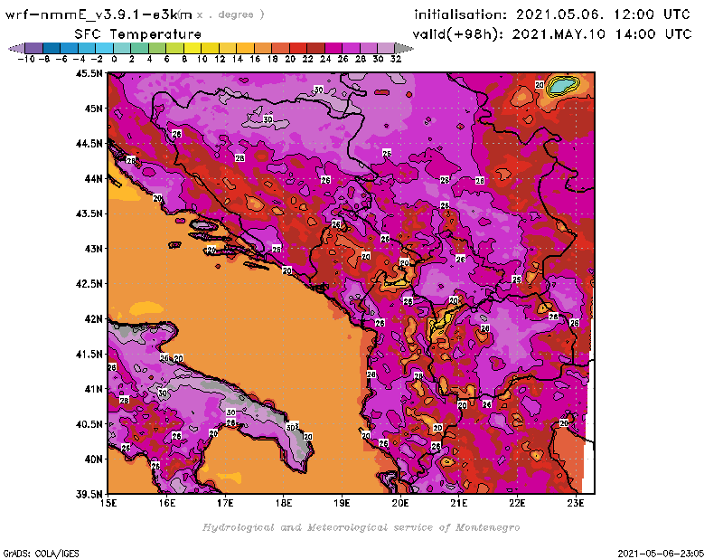Click the '16E' longitude label
Screen dimensions: 723x559
pos(167,503)
